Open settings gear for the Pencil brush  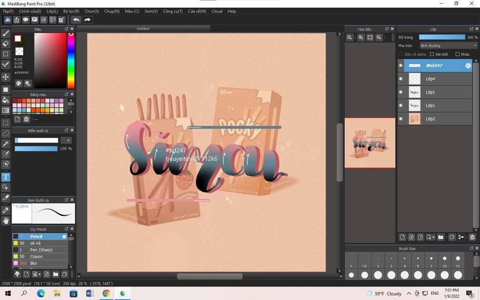pos(64,237)
